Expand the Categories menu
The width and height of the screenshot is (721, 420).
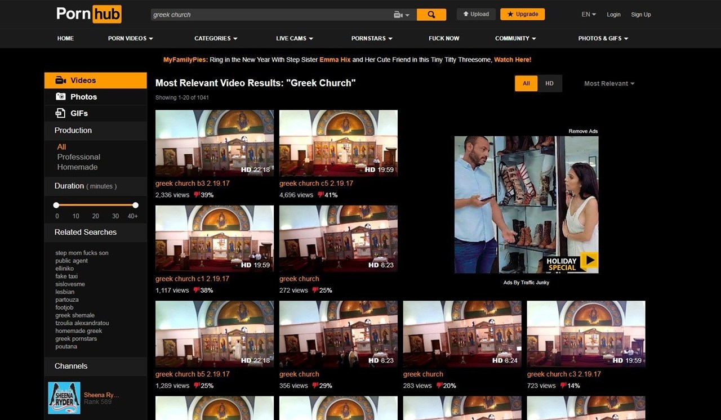coord(216,38)
